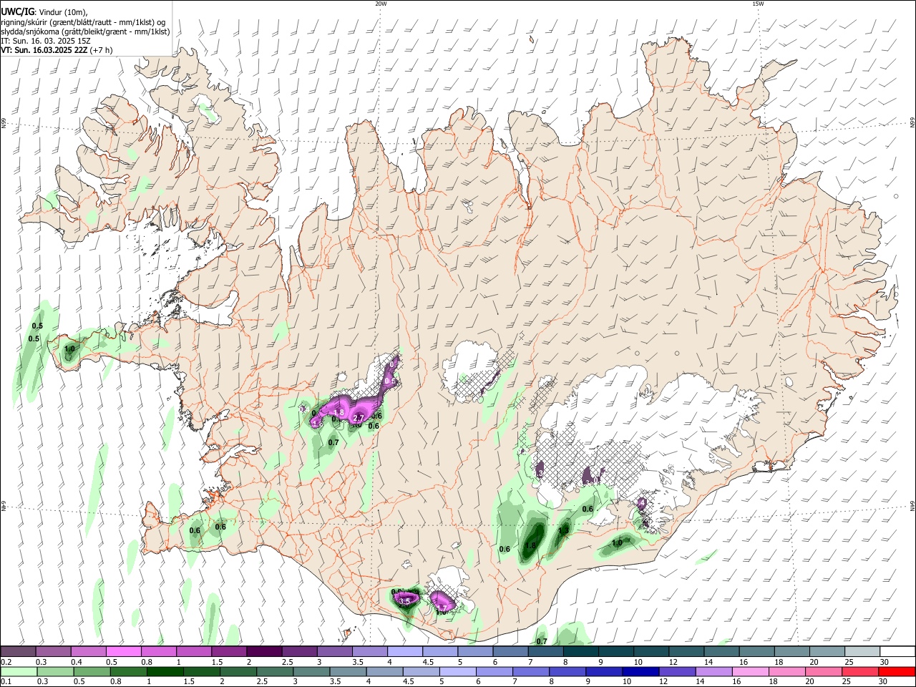
Task: Click the 'Vindur (10m)' header text
Action: 62,12
